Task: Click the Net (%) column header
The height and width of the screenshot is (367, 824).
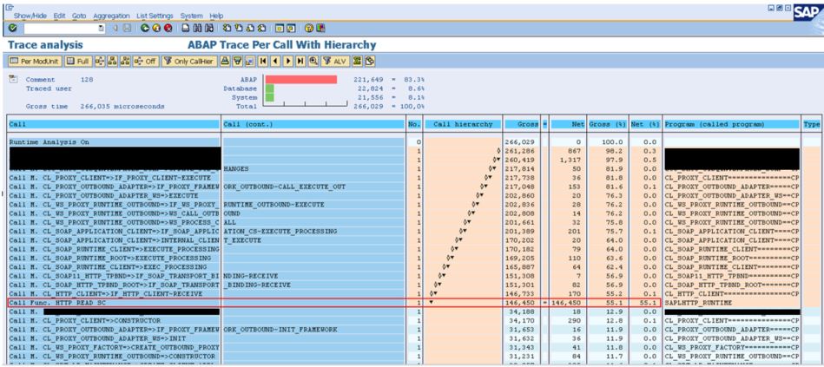Action: tap(645, 124)
